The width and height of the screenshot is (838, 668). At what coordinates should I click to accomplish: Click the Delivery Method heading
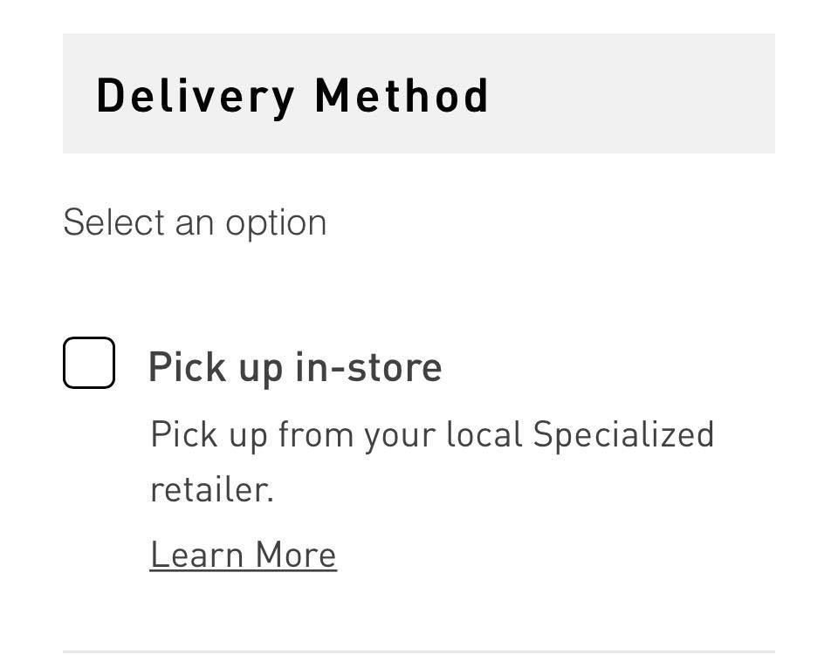point(292,95)
